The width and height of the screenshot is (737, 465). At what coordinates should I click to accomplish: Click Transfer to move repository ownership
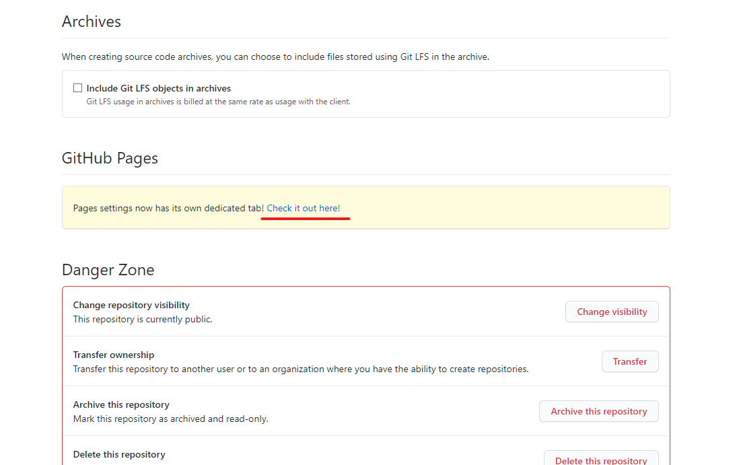tap(630, 361)
